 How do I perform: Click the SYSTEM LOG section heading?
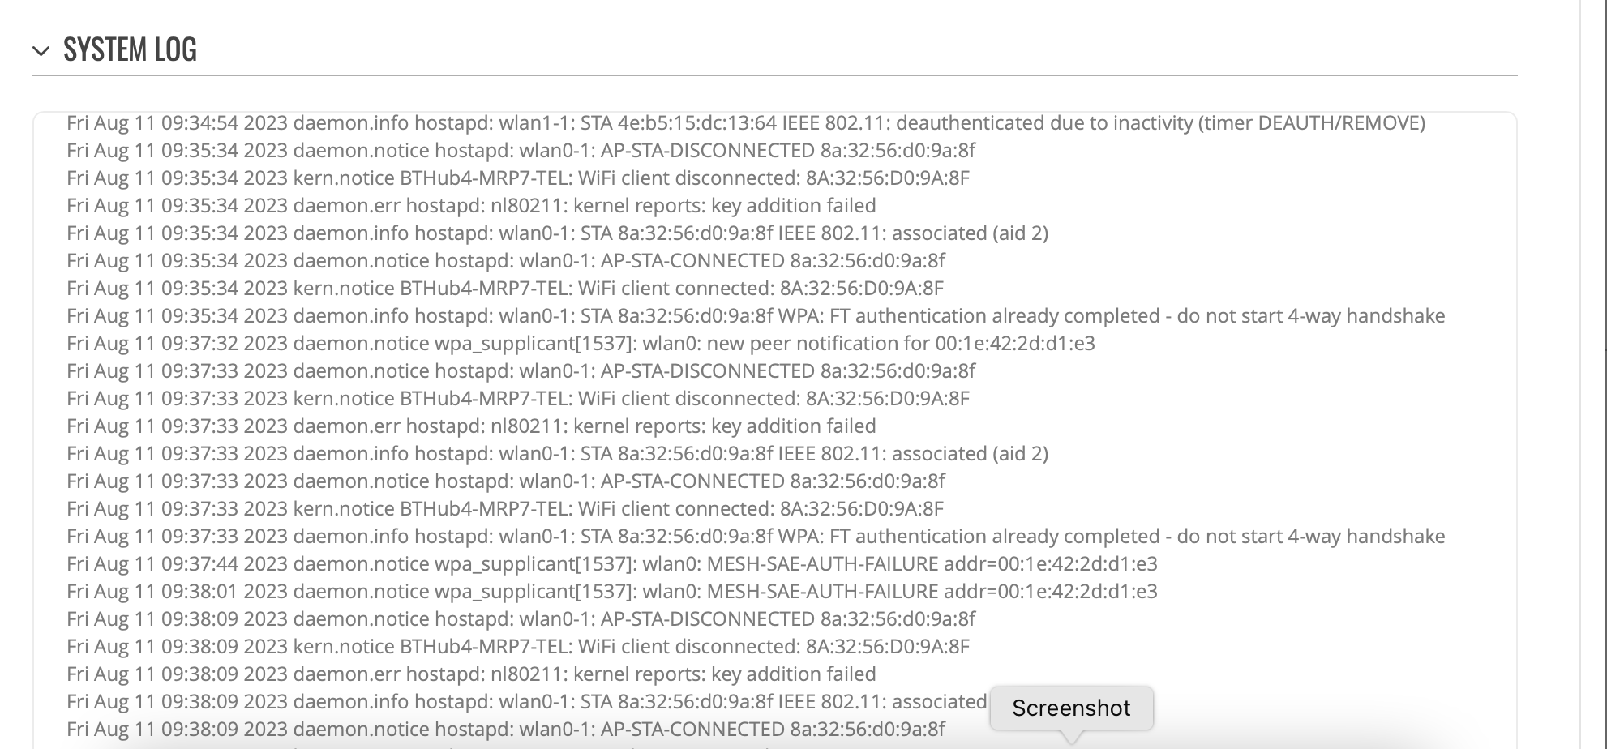[x=130, y=49]
